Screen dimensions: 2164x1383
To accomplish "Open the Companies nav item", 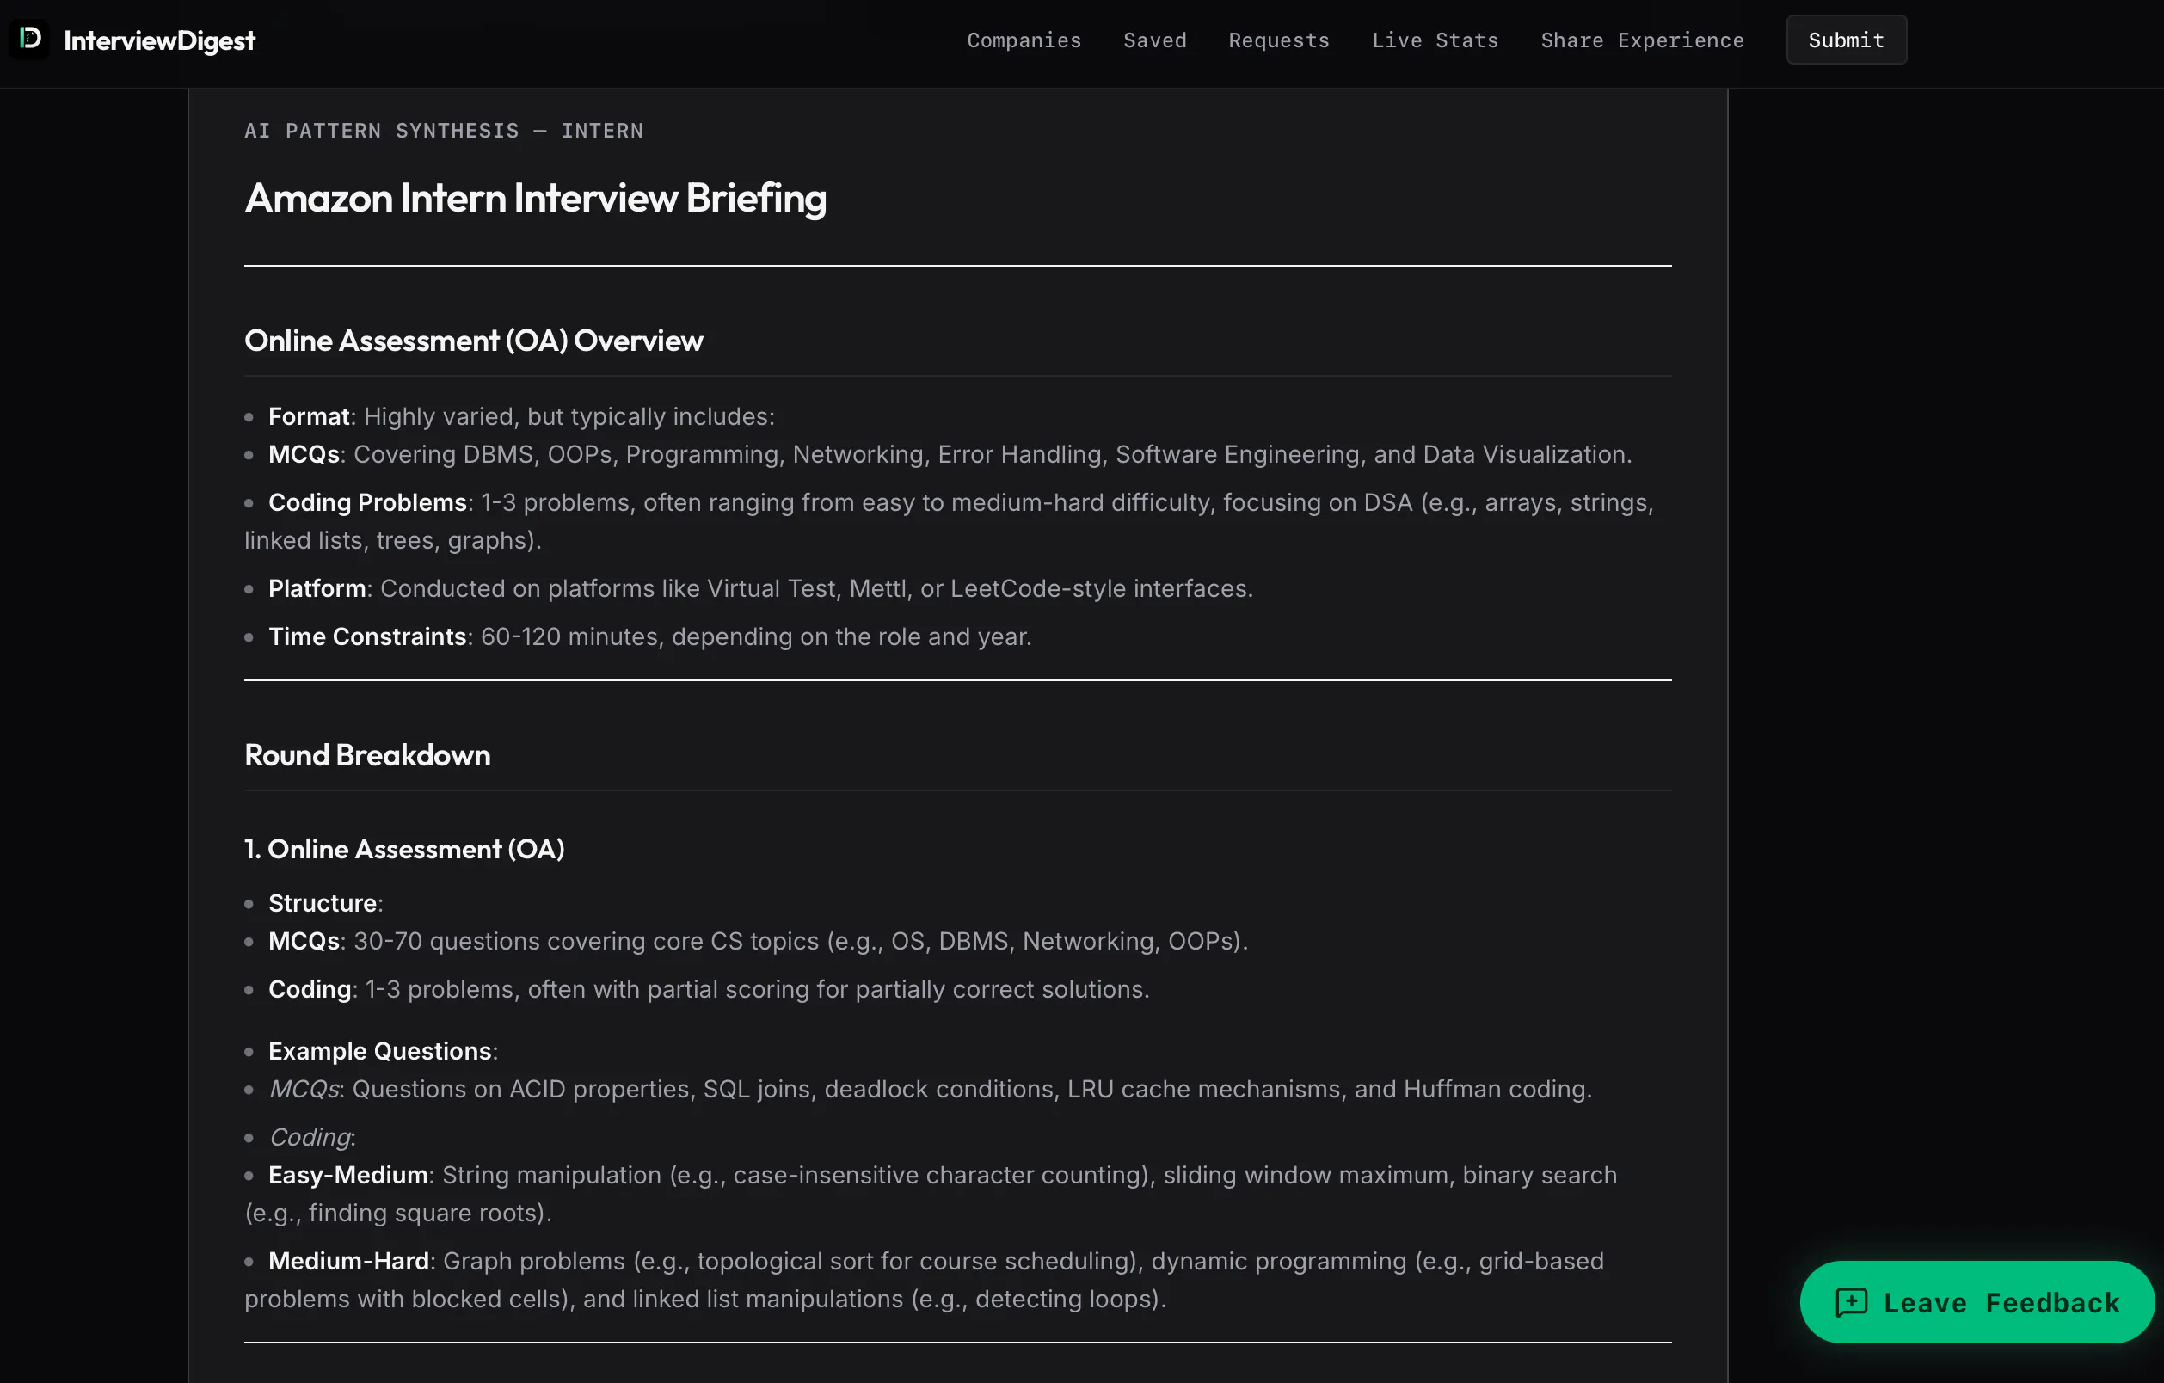I will pyautogui.click(x=1024, y=40).
